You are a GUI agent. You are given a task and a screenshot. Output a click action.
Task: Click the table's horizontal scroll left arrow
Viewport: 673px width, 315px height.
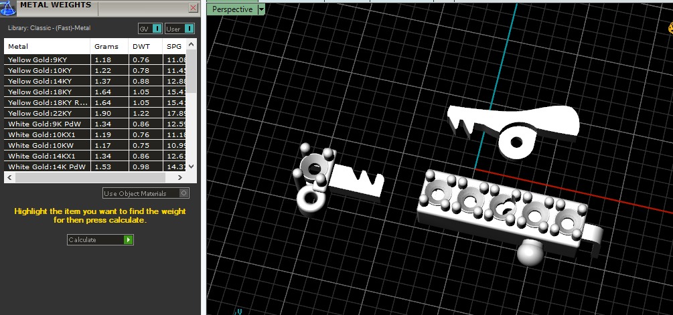pyautogui.click(x=9, y=177)
